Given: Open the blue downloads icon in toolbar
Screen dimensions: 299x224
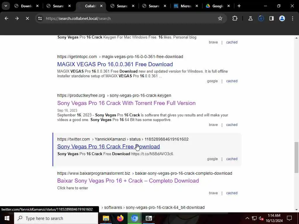Looking at the screenshot, I should pyautogui.click(x=261, y=18).
